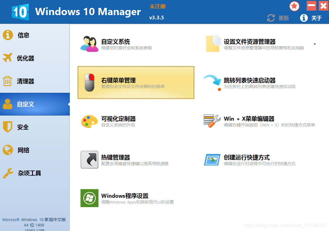Click the 热键管理器 shortcut arrow icon
The height and width of the screenshot is (231, 329).
89,160
